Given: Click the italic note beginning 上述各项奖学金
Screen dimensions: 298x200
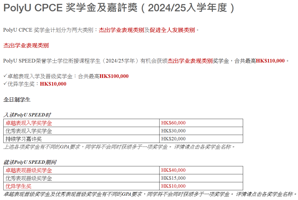Looking at the screenshot, I should coord(119,147).
